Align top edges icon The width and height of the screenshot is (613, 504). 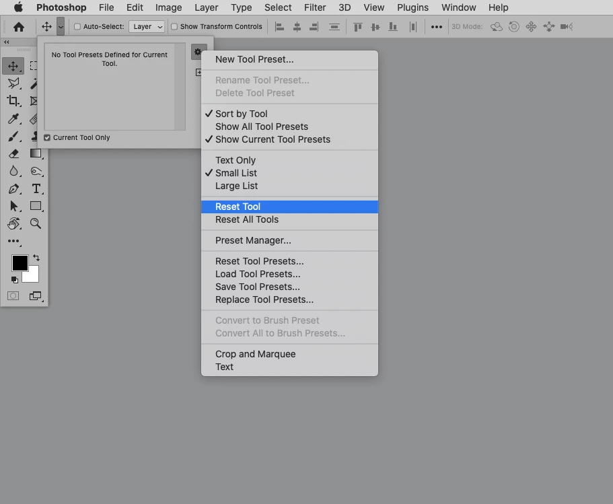click(x=358, y=27)
